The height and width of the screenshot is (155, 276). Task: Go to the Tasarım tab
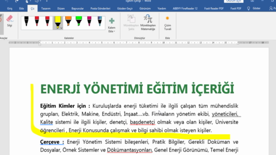pyautogui.click(x=46, y=9)
